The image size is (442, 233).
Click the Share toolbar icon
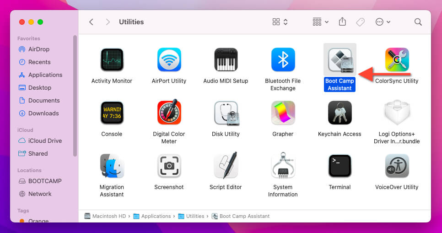[342, 22]
